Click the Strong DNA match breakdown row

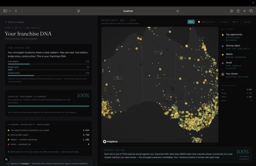point(49,135)
